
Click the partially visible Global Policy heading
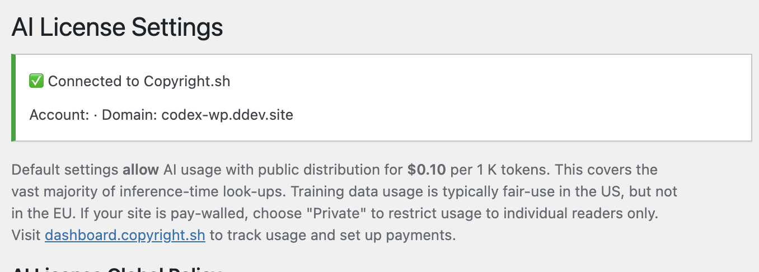coord(118,269)
